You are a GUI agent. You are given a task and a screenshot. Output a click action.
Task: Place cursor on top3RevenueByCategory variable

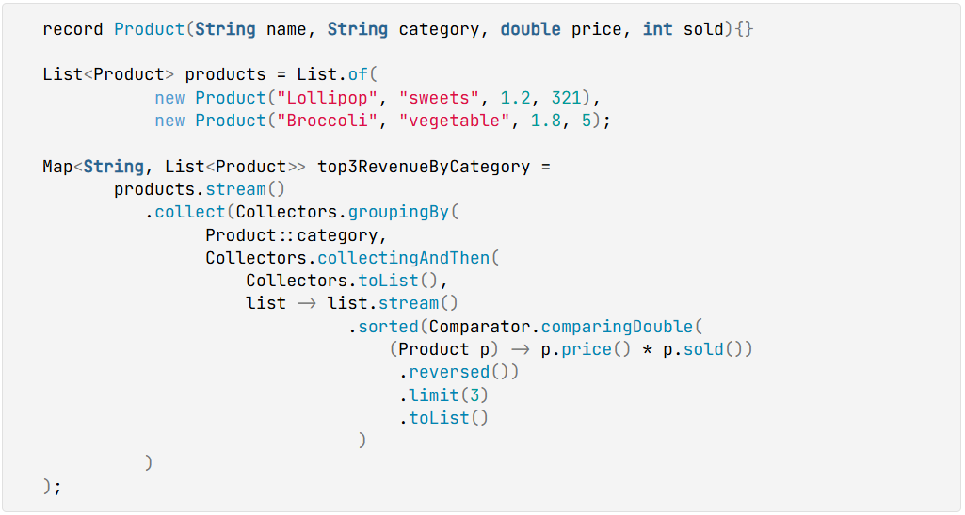tap(424, 167)
